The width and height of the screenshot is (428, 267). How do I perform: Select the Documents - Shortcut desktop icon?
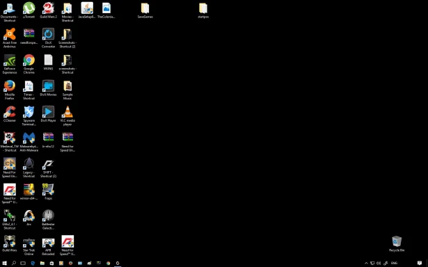(x=10, y=12)
